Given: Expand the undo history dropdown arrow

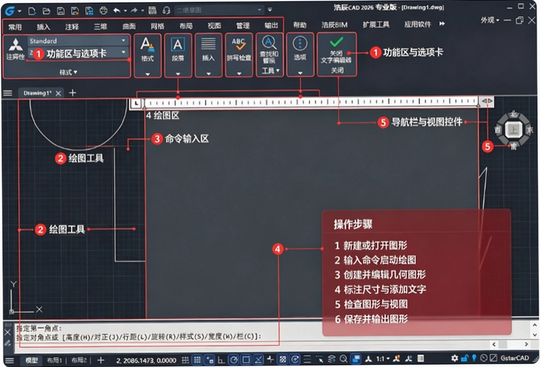Looking at the screenshot, I should coord(125,11).
